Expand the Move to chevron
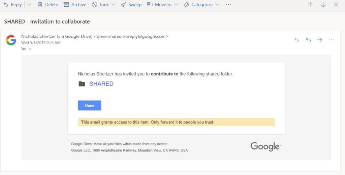Viewport: 345px width, 175px height. pos(176,5)
